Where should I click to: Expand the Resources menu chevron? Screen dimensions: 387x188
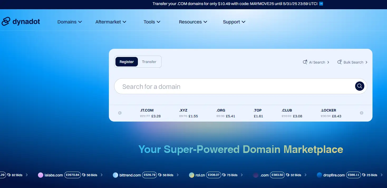[205, 22]
